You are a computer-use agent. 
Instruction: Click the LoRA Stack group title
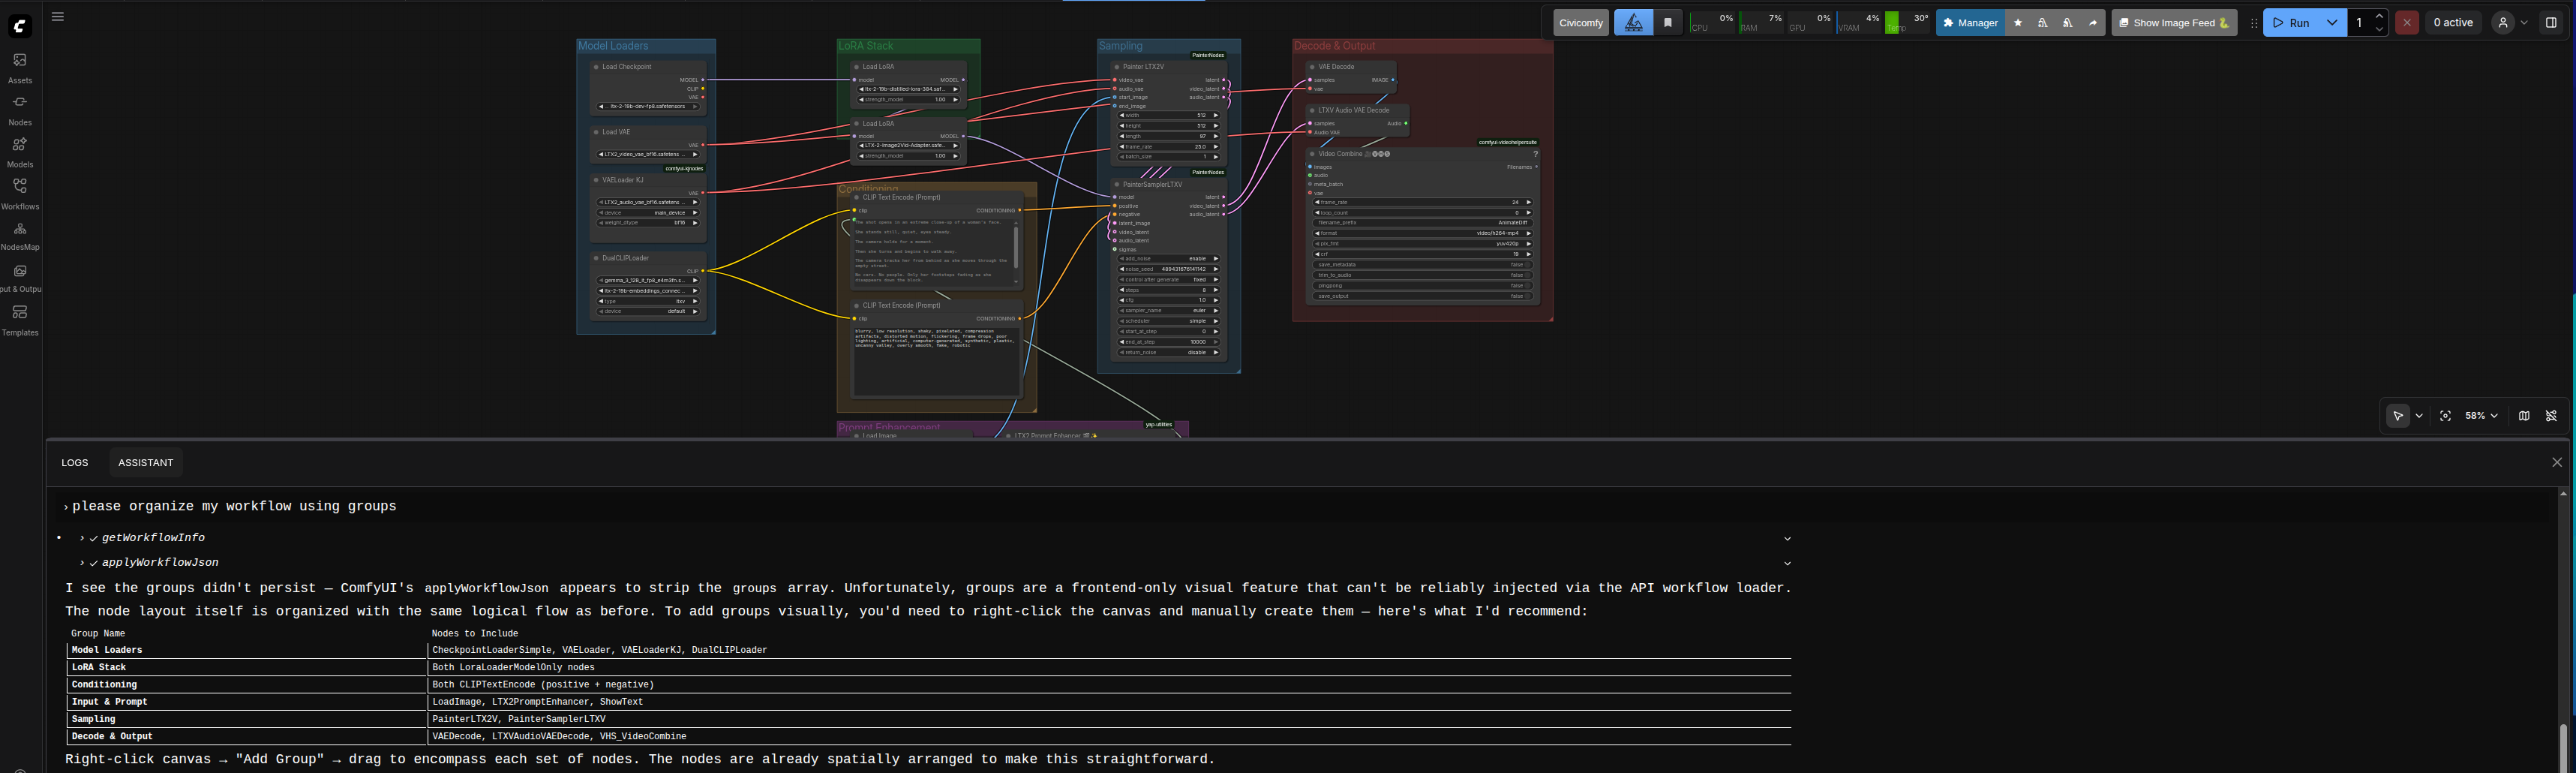(866, 46)
